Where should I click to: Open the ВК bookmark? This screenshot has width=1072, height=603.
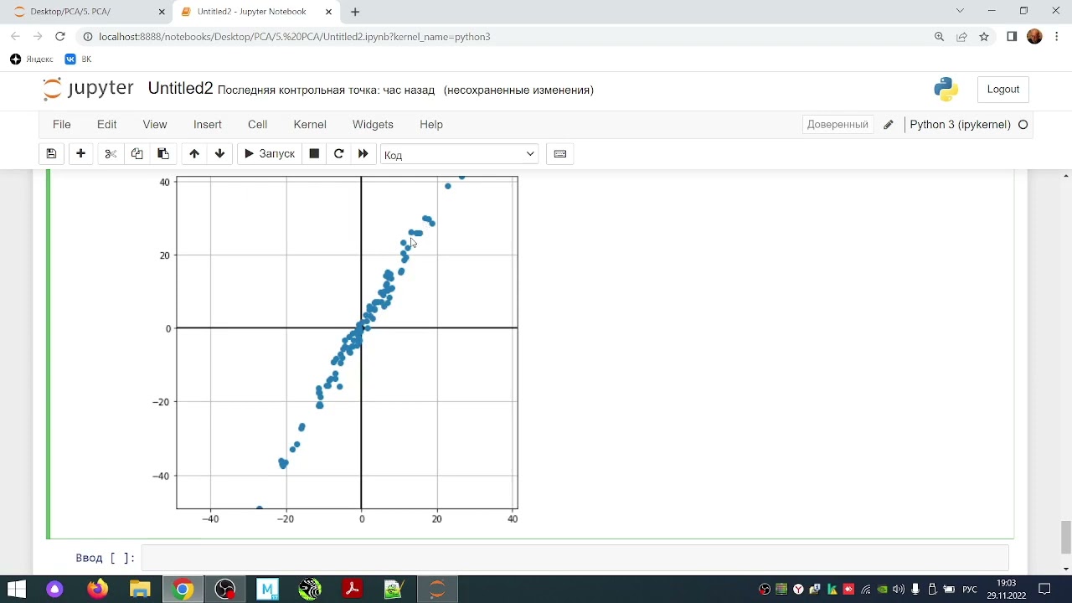[x=79, y=59]
